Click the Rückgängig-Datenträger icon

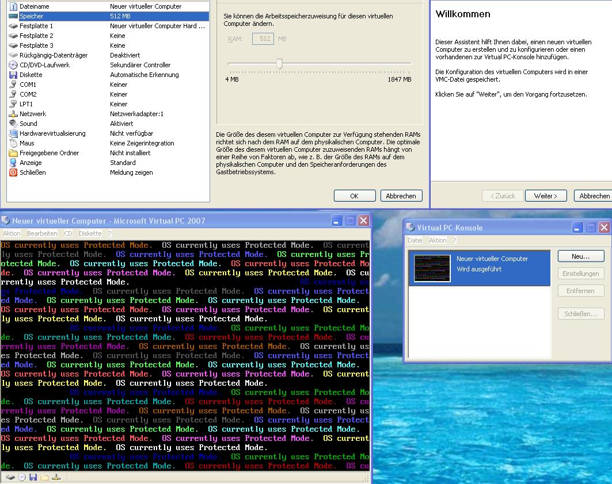(x=13, y=55)
